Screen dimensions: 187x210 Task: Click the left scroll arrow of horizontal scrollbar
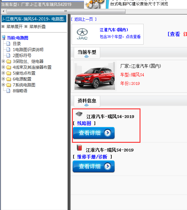3,11
